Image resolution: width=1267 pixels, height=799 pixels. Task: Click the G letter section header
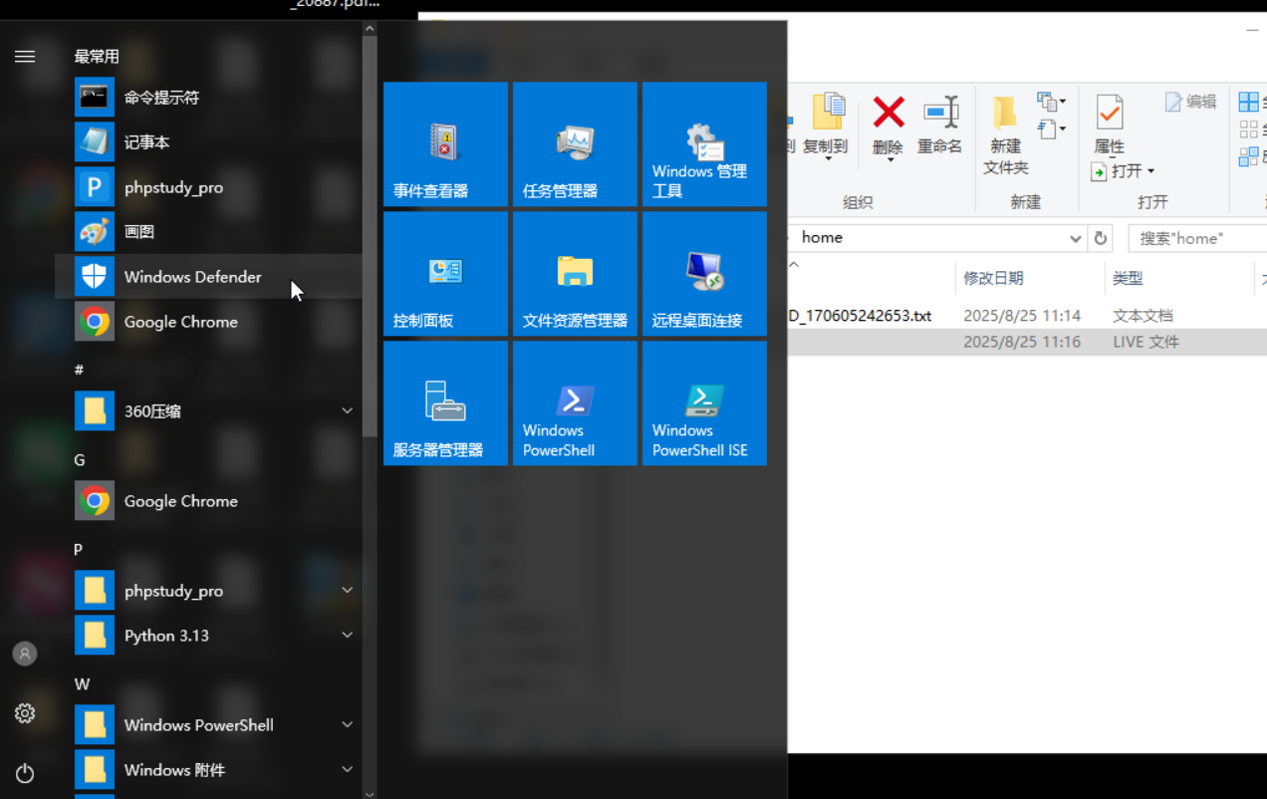[x=80, y=459]
